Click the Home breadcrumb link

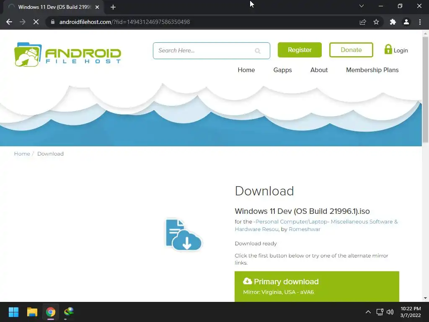point(22,154)
